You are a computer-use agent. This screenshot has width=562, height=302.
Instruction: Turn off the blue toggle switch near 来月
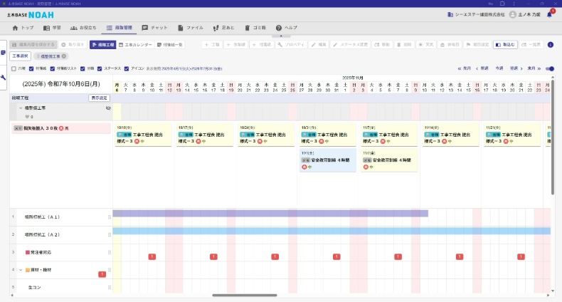(x=550, y=68)
